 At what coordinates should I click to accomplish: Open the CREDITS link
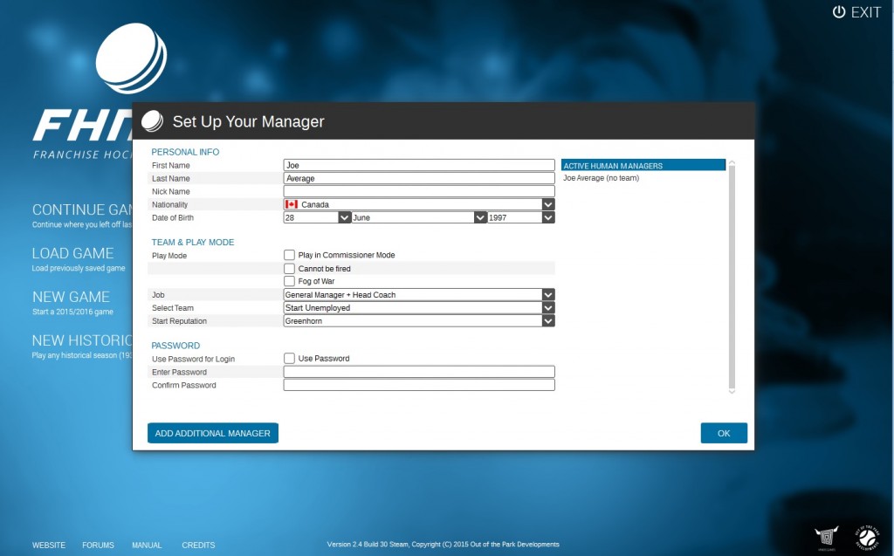[198, 546]
